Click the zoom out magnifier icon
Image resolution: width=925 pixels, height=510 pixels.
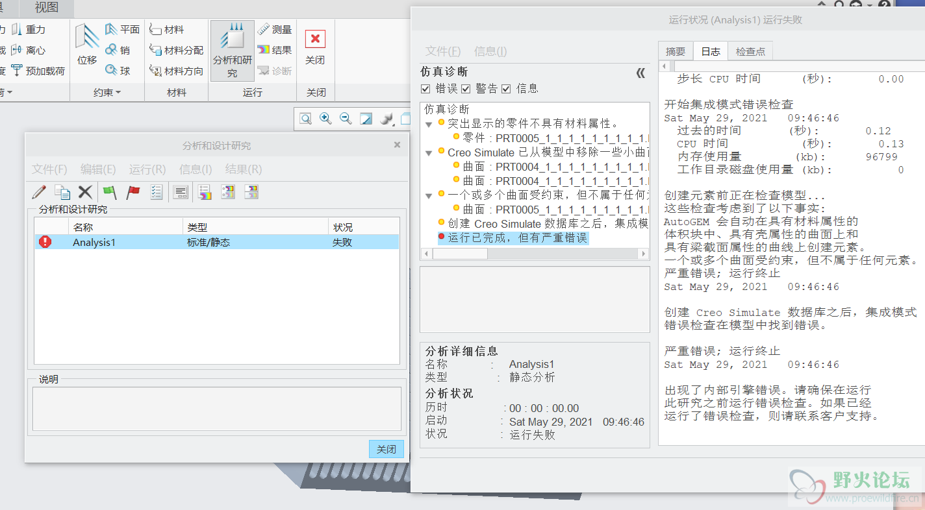coord(346,119)
